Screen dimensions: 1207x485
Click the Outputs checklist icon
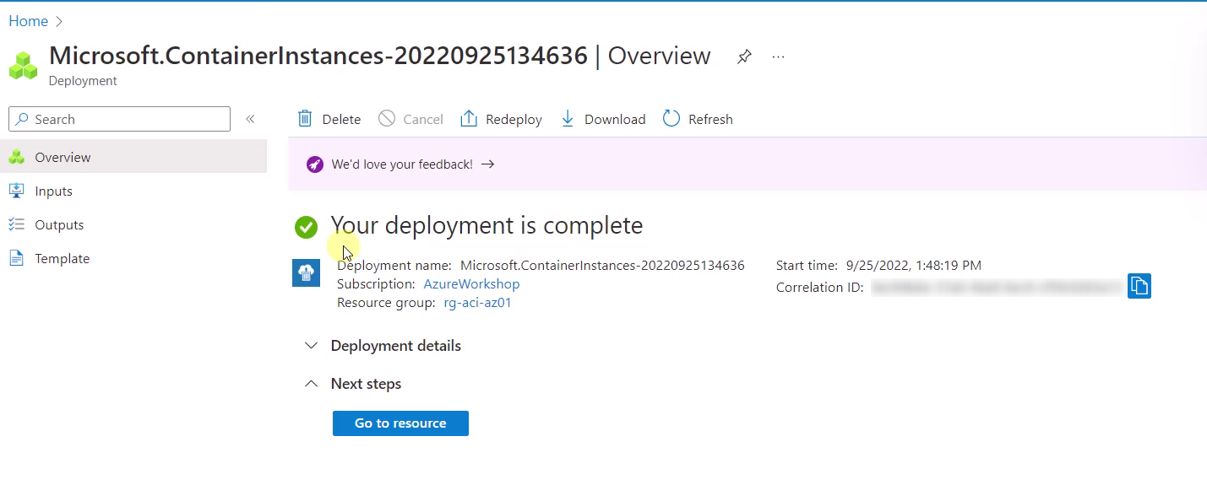pos(16,224)
